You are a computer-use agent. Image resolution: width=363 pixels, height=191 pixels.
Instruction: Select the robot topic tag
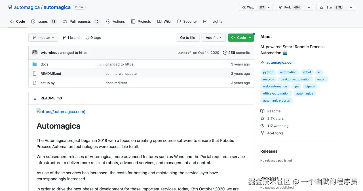coord(307,72)
